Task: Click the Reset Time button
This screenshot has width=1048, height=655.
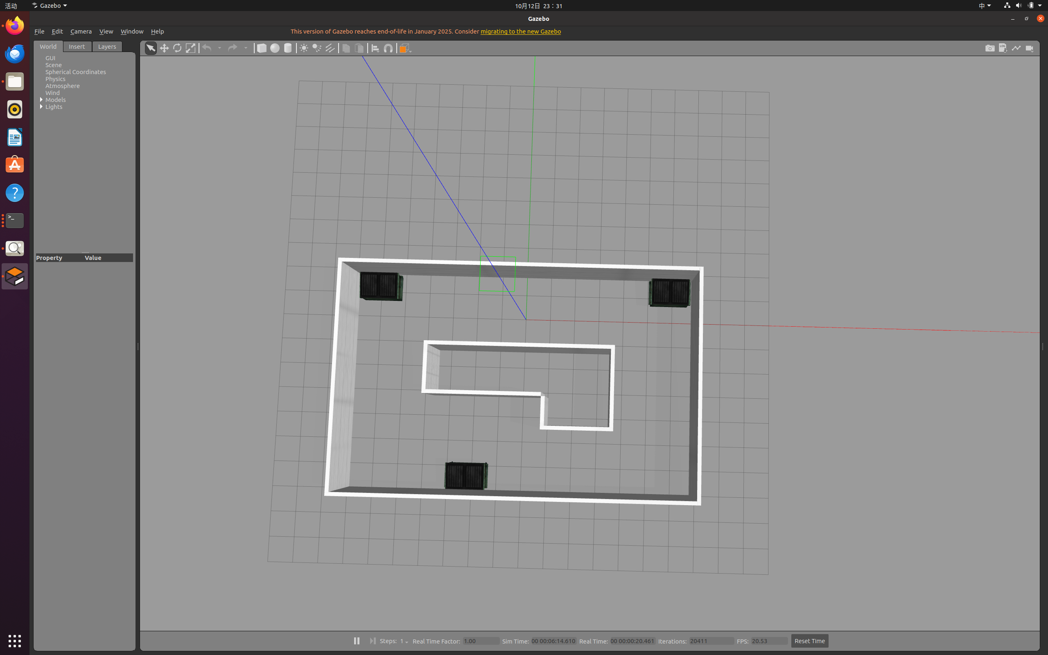Action: click(809, 641)
